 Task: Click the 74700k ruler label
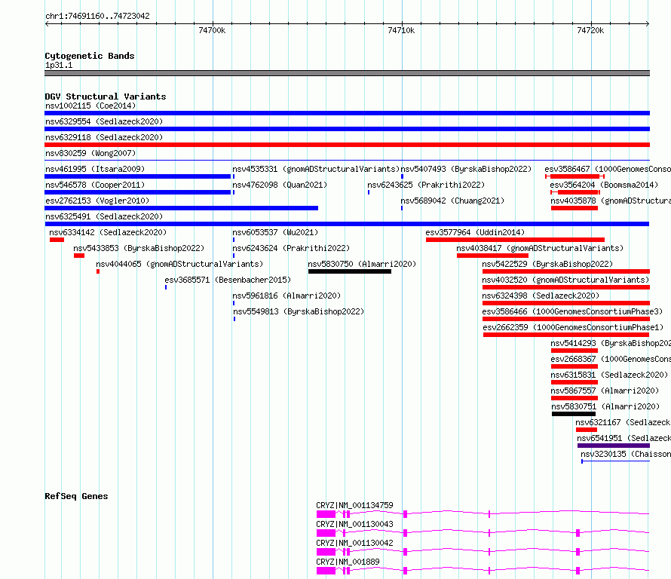click(212, 30)
